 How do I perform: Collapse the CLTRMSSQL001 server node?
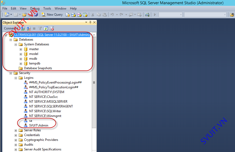click(6, 35)
